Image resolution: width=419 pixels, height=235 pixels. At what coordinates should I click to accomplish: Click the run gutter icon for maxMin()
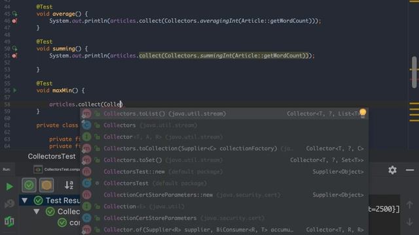(x=15, y=90)
